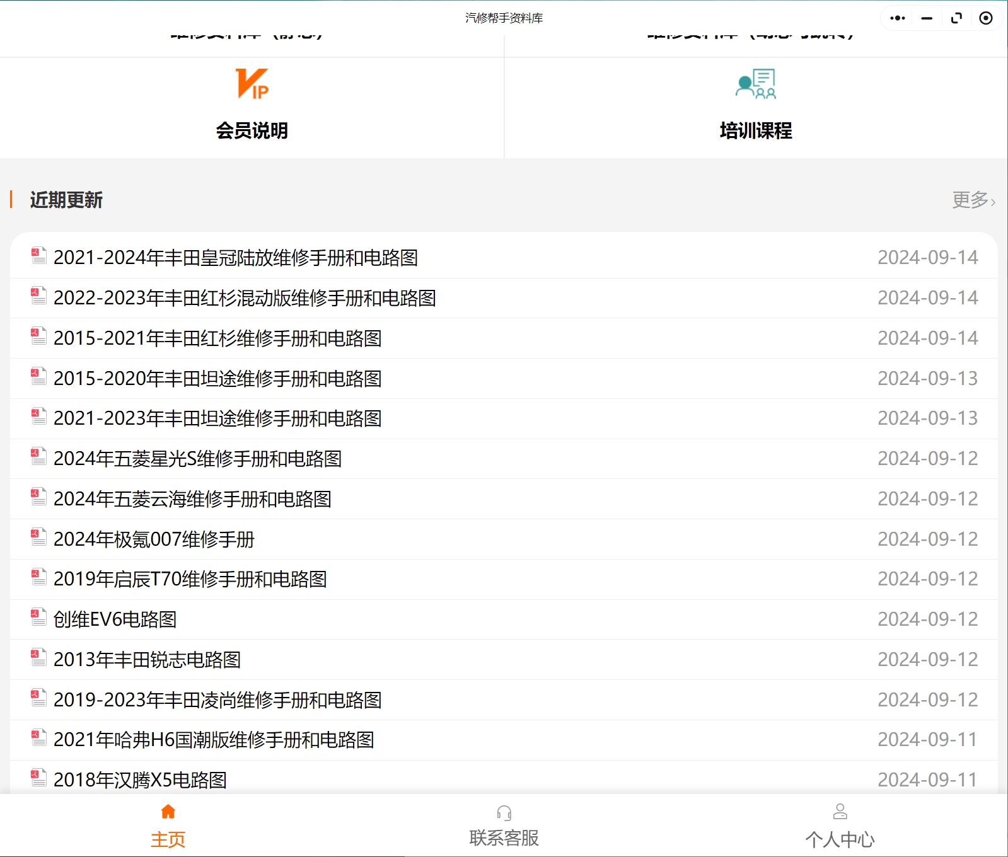Open 2021年哈弗H6国潮版 manual entry
This screenshot has height=857, width=1008.
(x=214, y=740)
